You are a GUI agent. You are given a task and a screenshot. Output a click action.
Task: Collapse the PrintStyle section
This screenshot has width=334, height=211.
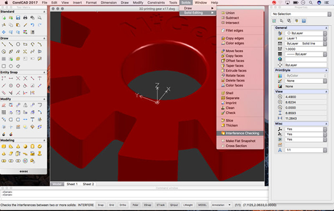click(x=326, y=71)
